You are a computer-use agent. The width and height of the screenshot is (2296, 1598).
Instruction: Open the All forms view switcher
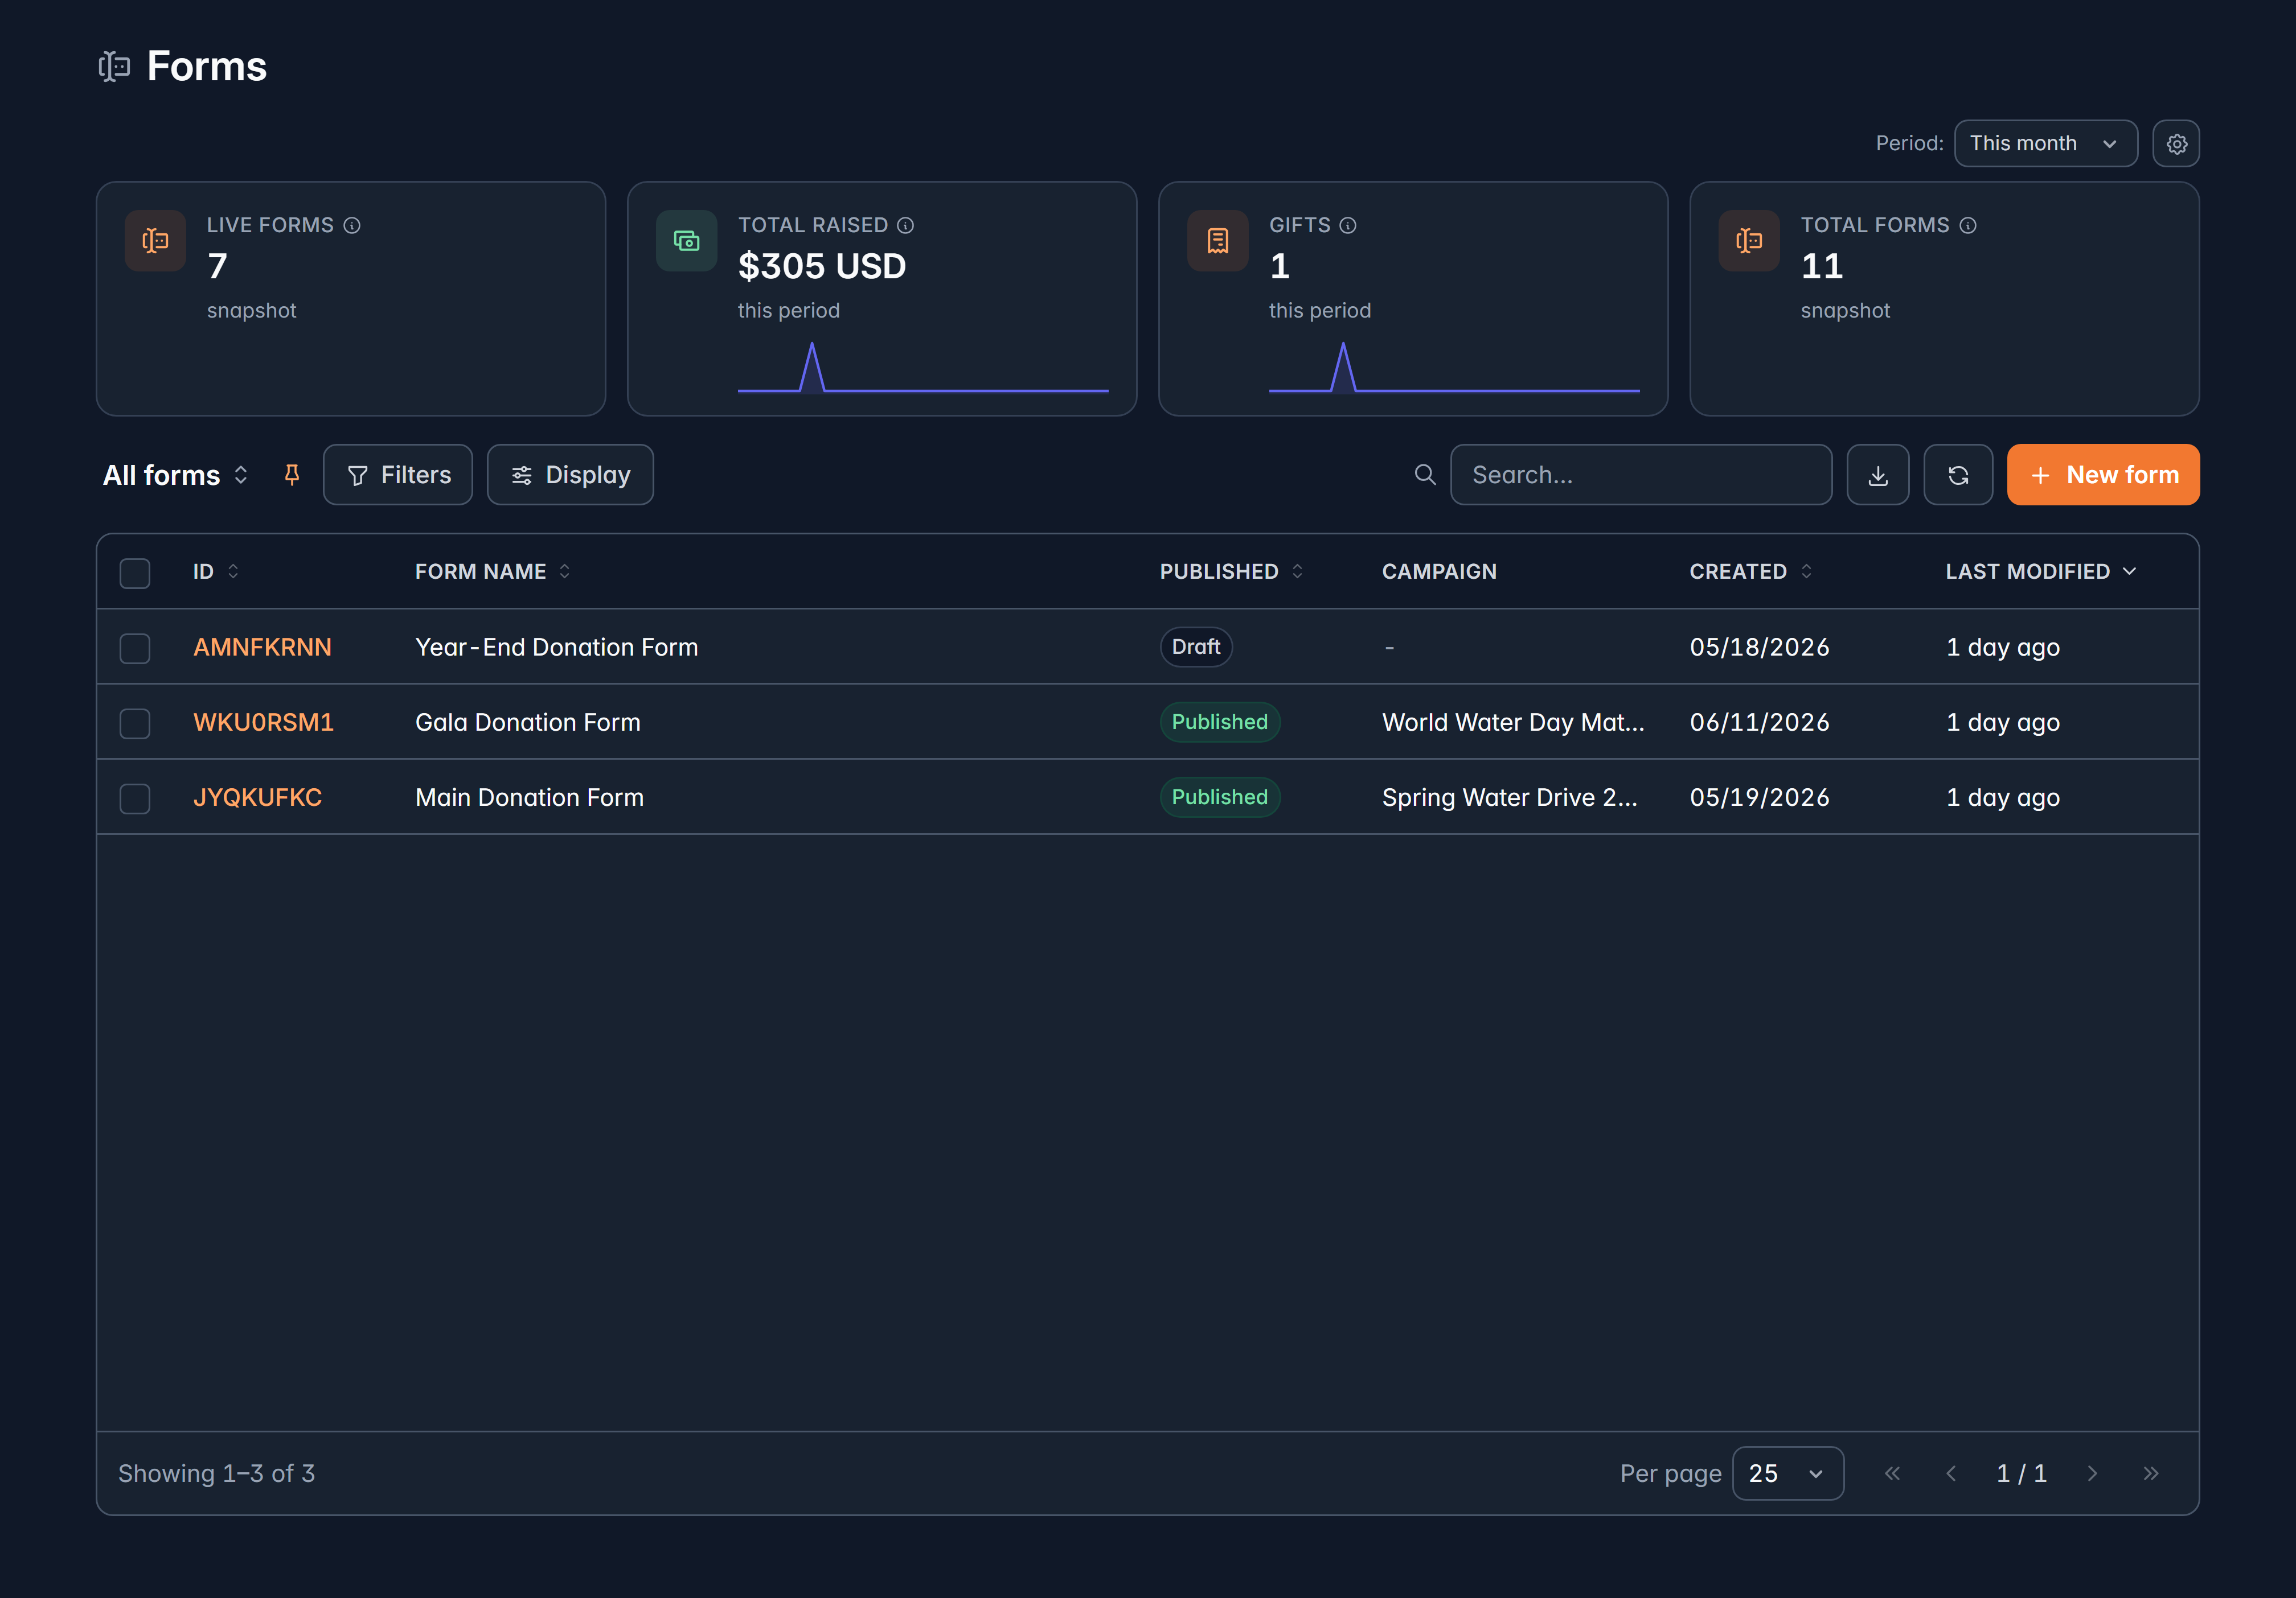[x=176, y=475]
